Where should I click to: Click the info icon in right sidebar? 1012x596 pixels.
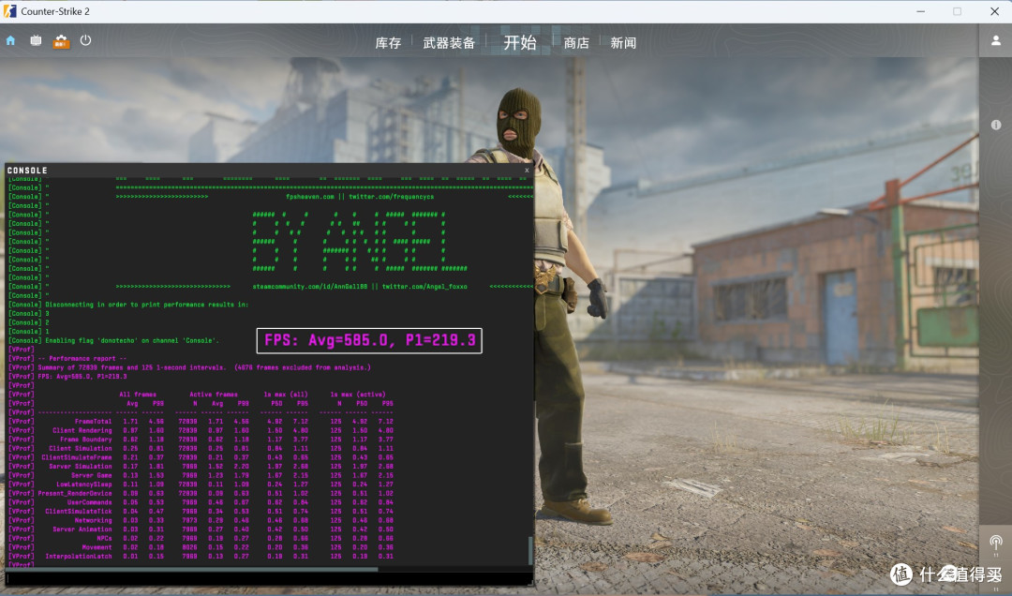pyautogui.click(x=996, y=125)
